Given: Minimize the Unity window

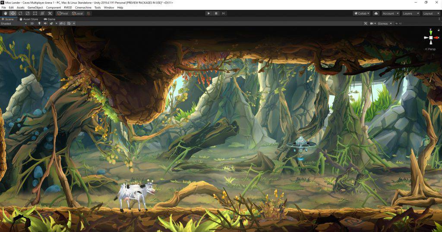Looking at the screenshot, I should [x=416, y=3].
